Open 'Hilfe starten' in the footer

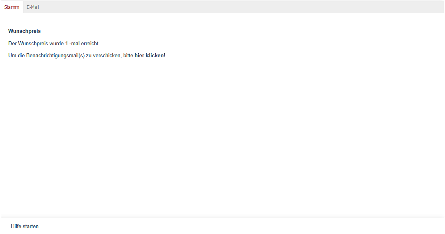25,226
